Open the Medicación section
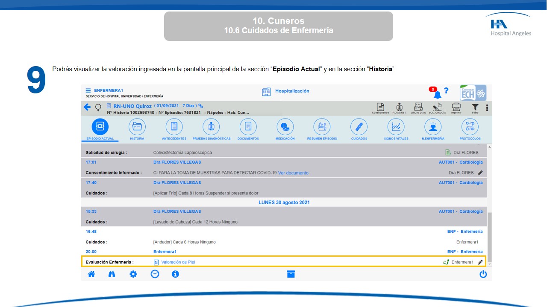The width and height of the screenshot is (547, 307). (285, 130)
